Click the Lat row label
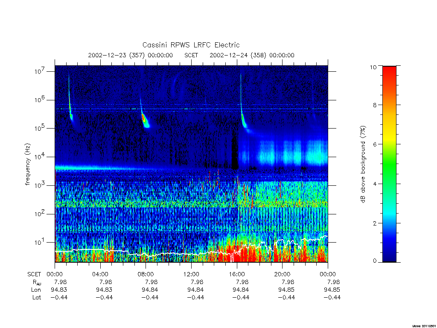 [x=37, y=298]
